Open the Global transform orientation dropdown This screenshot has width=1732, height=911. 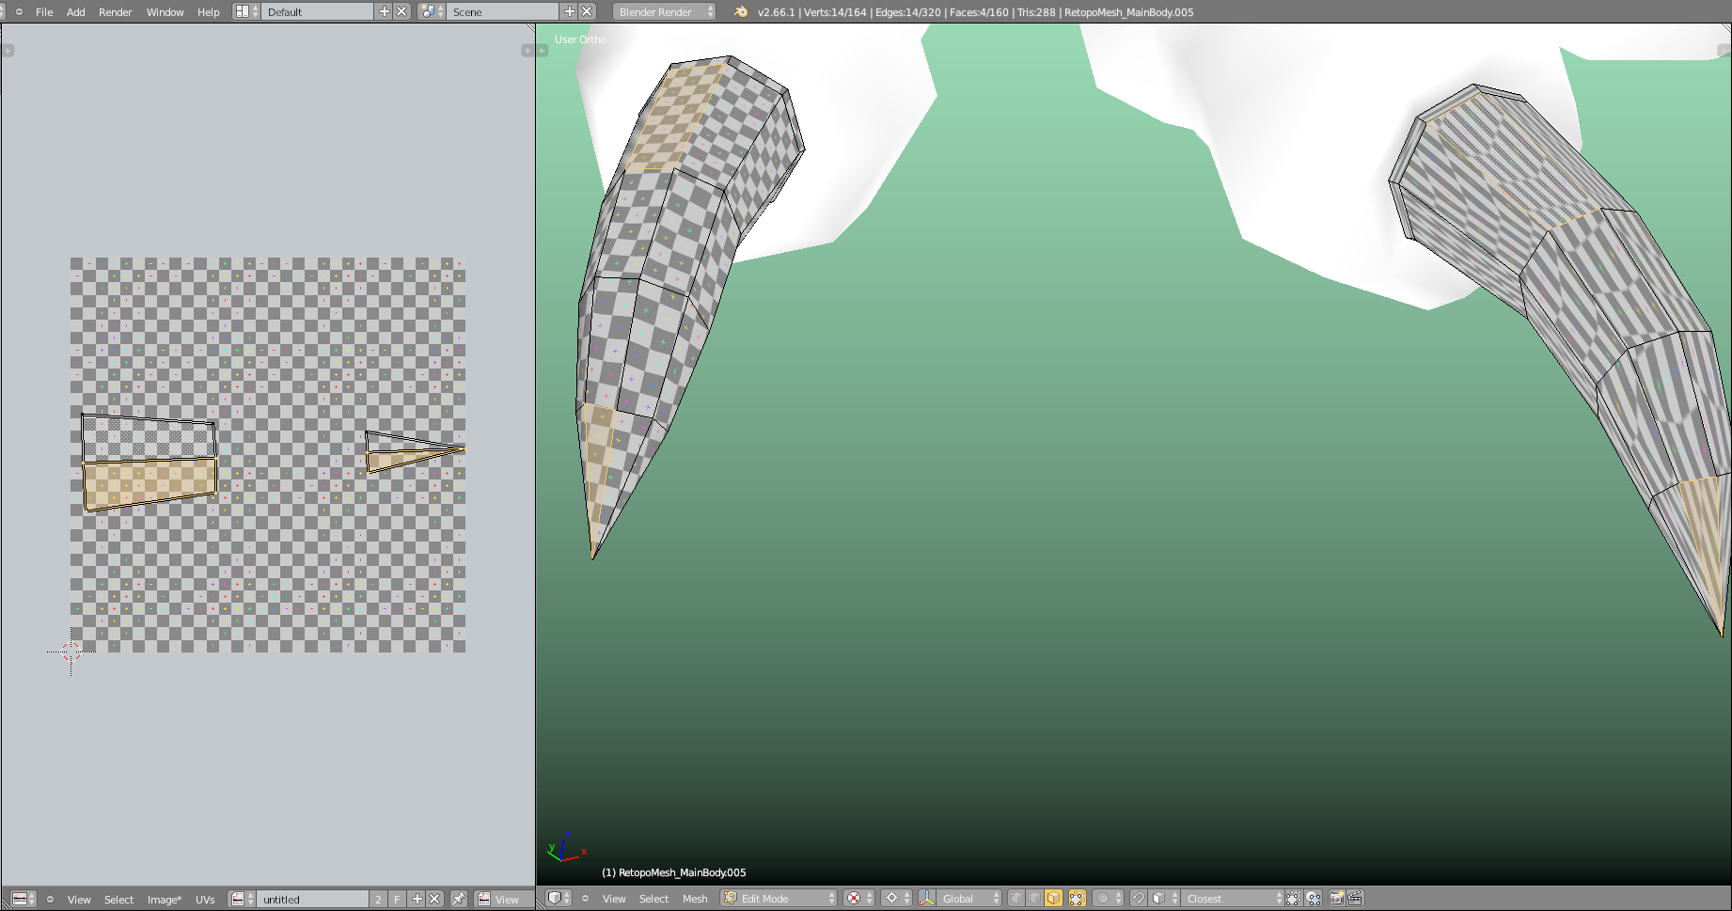coord(969,898)
